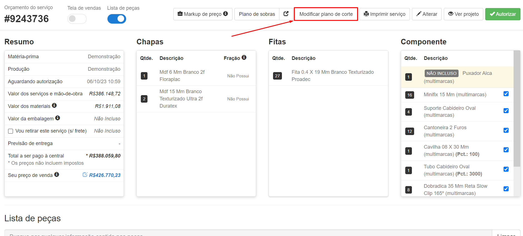Open Ver projeto

(463, 14)
